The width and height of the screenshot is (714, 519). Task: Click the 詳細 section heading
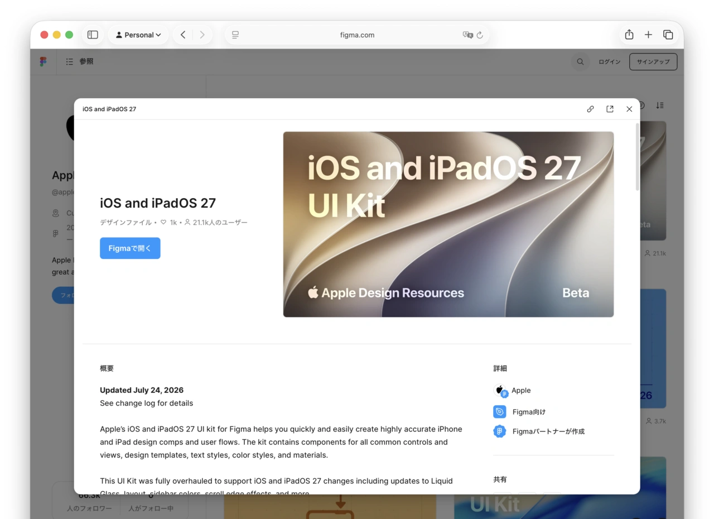pos(500,368)
